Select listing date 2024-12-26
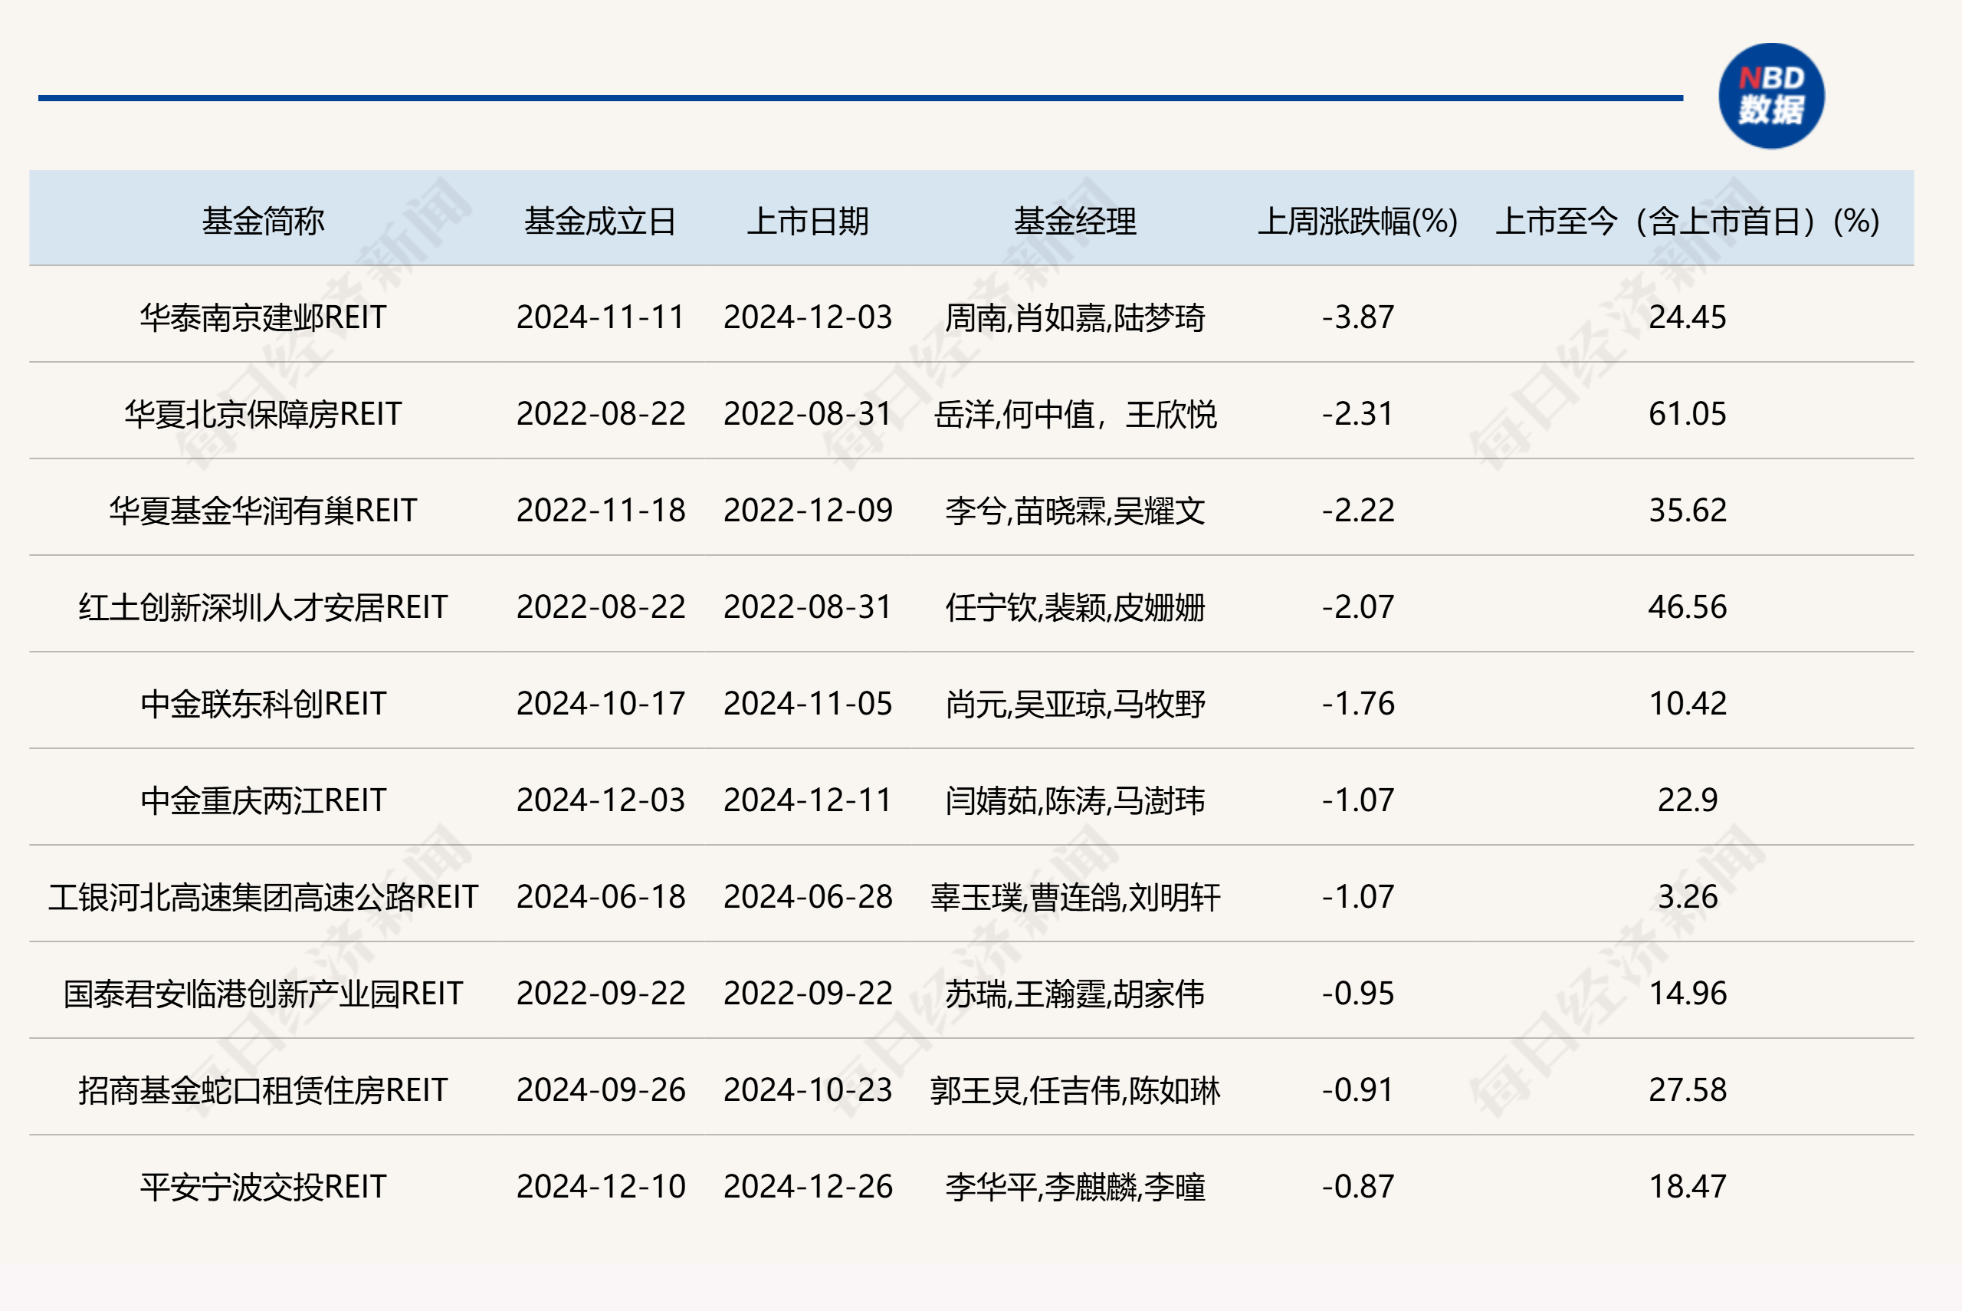 [808, 1188]
